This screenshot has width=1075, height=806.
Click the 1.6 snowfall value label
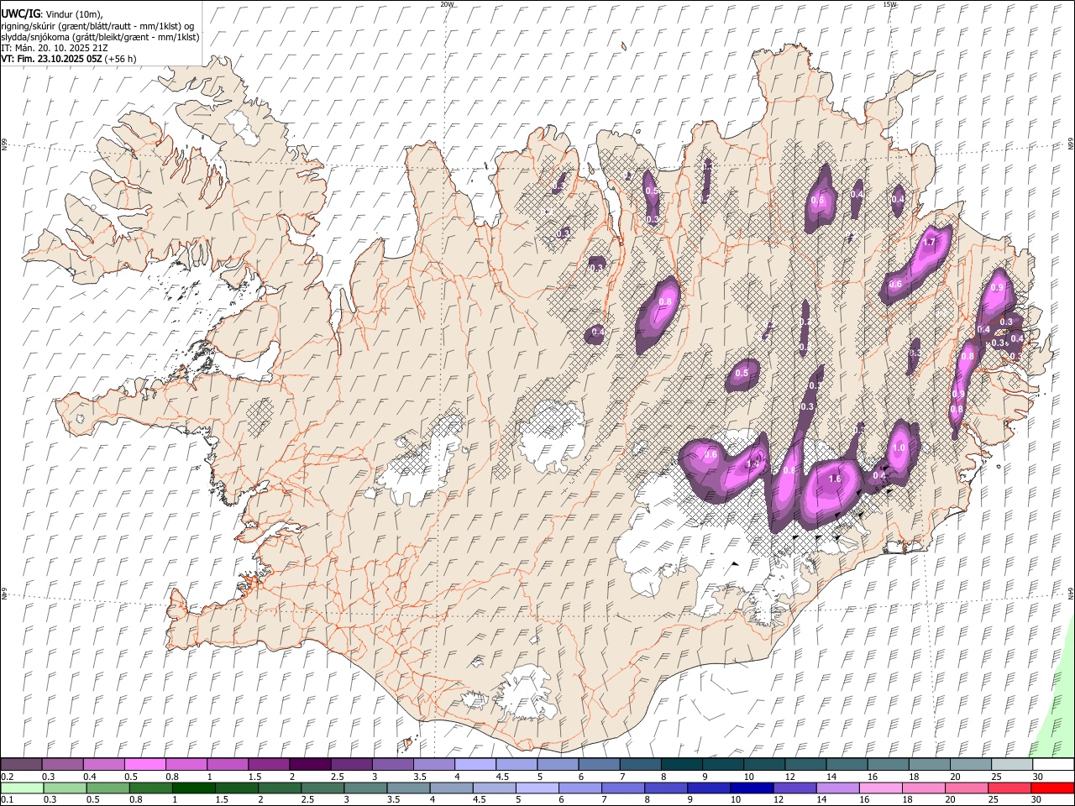point(835,479)
